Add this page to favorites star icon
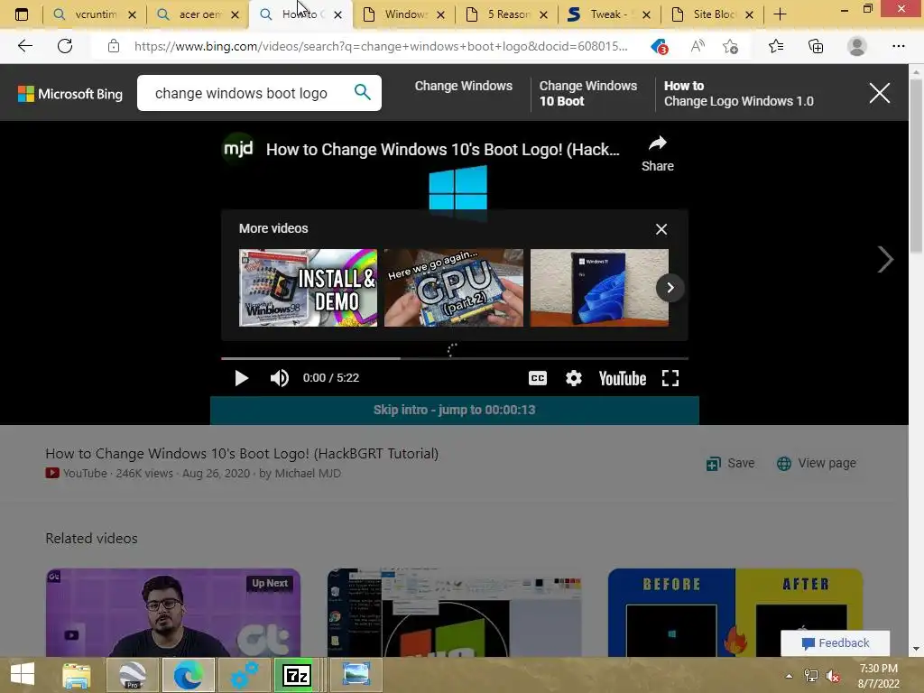Image resolution: width=924 pixels, height=693 pixels. [x=731, y=46]
